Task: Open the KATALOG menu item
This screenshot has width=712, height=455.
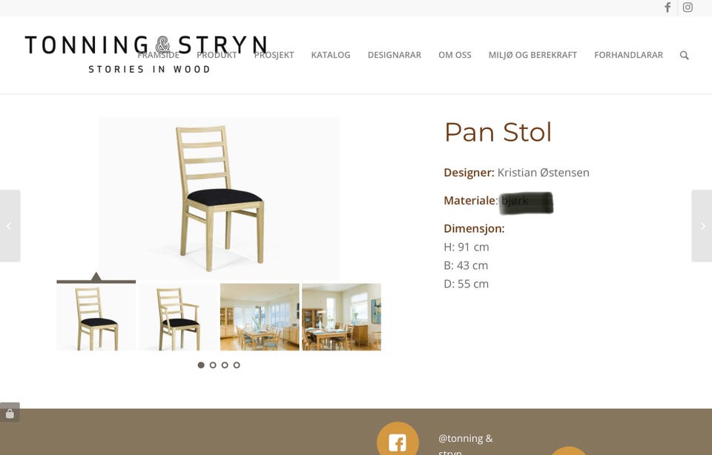Action: click(x=331, y=55)
